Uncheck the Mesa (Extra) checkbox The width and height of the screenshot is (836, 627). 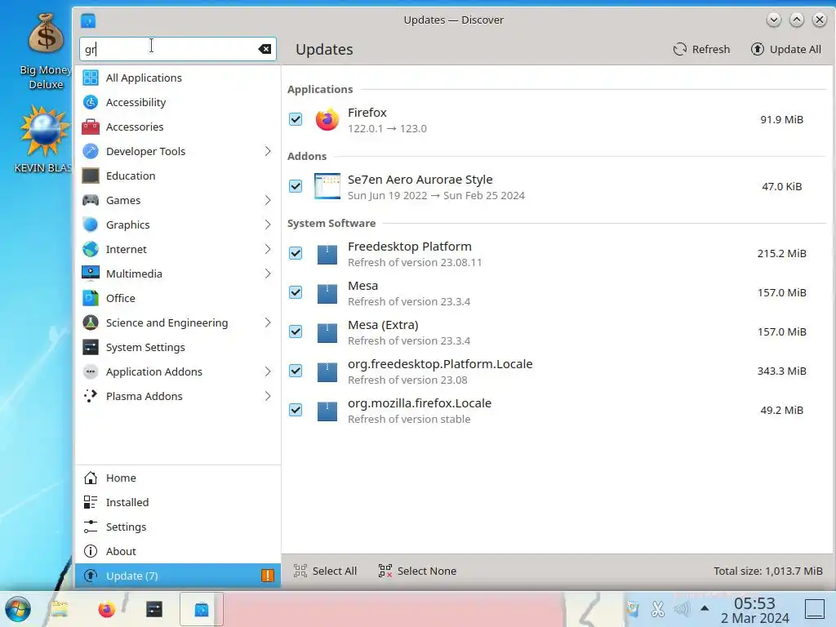[x=296, y=331]
